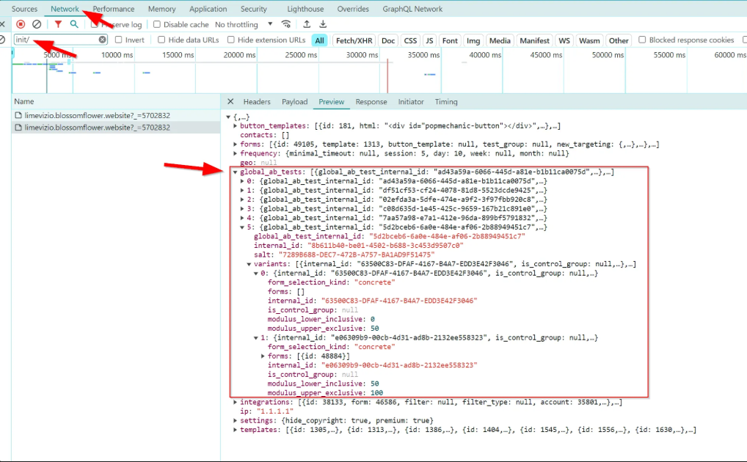Open the Initiator tab

tap(411, 101)
